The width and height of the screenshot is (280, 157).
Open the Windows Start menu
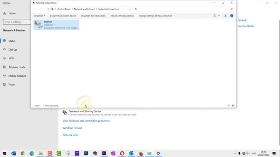(4, 153)
